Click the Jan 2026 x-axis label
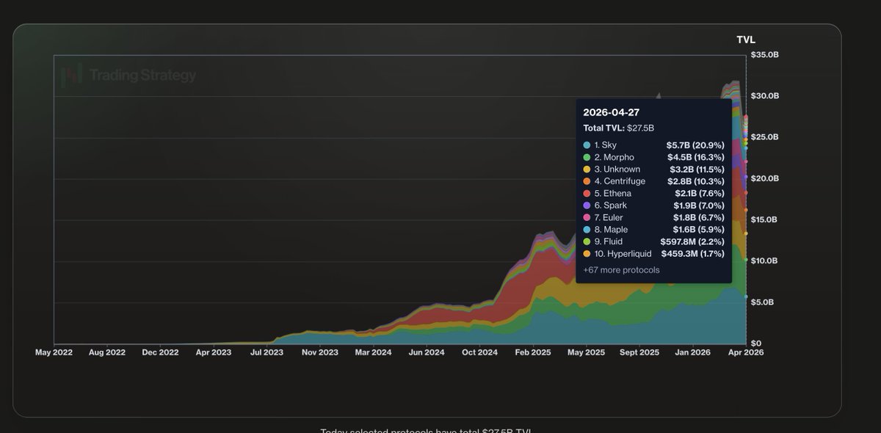Viewport: 881px width, 433px height. 692,352
